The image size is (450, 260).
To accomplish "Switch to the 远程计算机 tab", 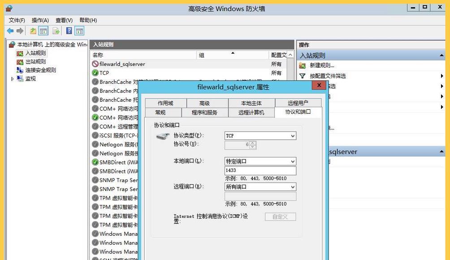I will tap(251, 113).
